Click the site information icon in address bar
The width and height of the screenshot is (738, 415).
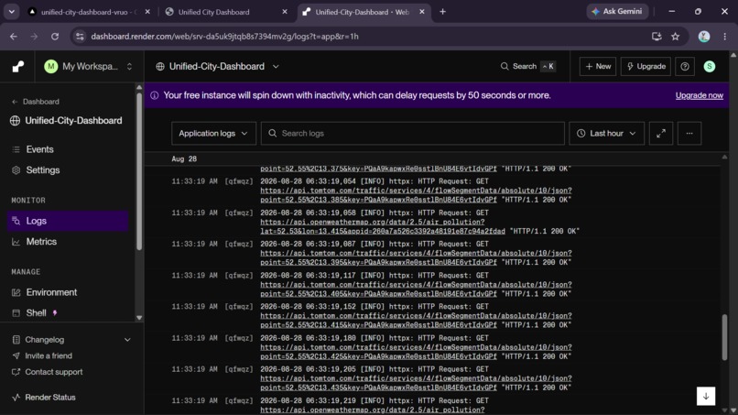pos(80,37)
